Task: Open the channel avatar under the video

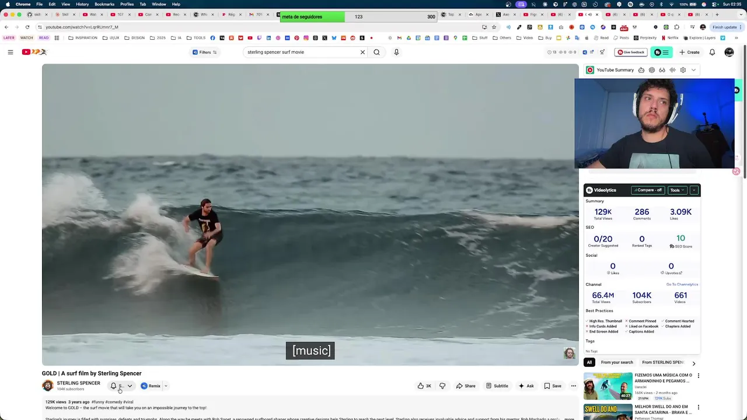Action: pyautogui.click(x=48, y=386)
